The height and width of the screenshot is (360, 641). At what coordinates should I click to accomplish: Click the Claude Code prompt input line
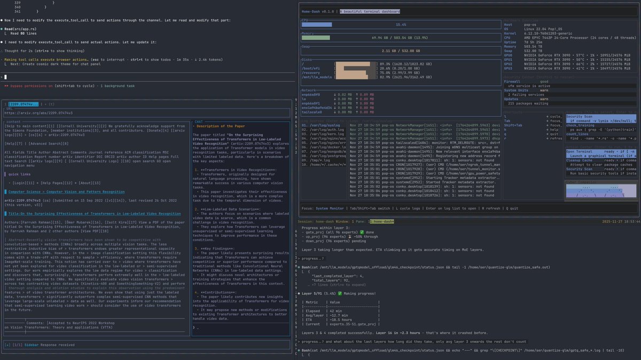click(147, 77)
